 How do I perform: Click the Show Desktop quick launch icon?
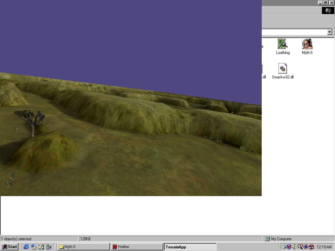click(x=41, y=247)
